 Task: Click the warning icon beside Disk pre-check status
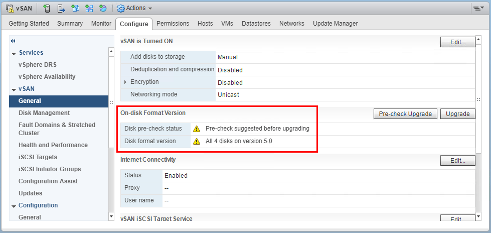tap(197, 129)
